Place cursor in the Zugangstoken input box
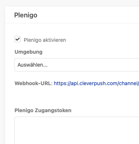Viewport: 139px width, 144px height. coord(77,130)
